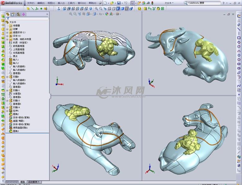Open the 文件(F) menu

coord(31,3)
